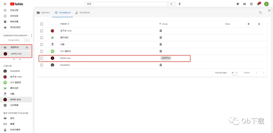Check the iQIYI row checkbox

pyautogui.click(x=42, y=51)
